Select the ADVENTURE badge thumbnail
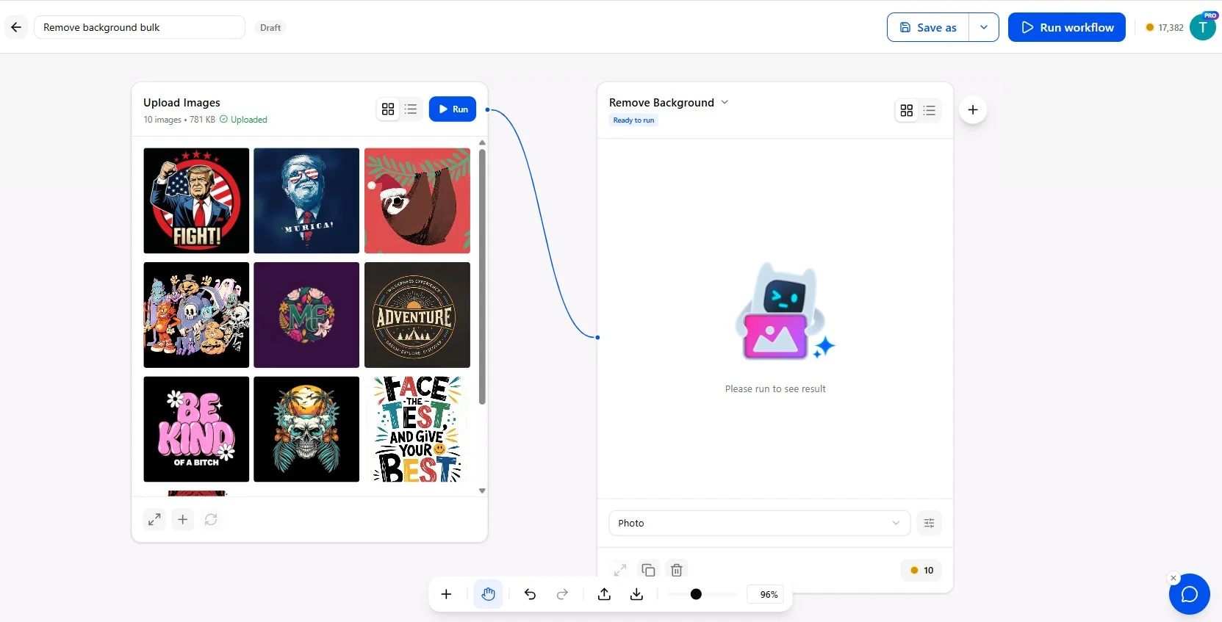The width and height of the screenshot is (1222, 622). point(417,315)
